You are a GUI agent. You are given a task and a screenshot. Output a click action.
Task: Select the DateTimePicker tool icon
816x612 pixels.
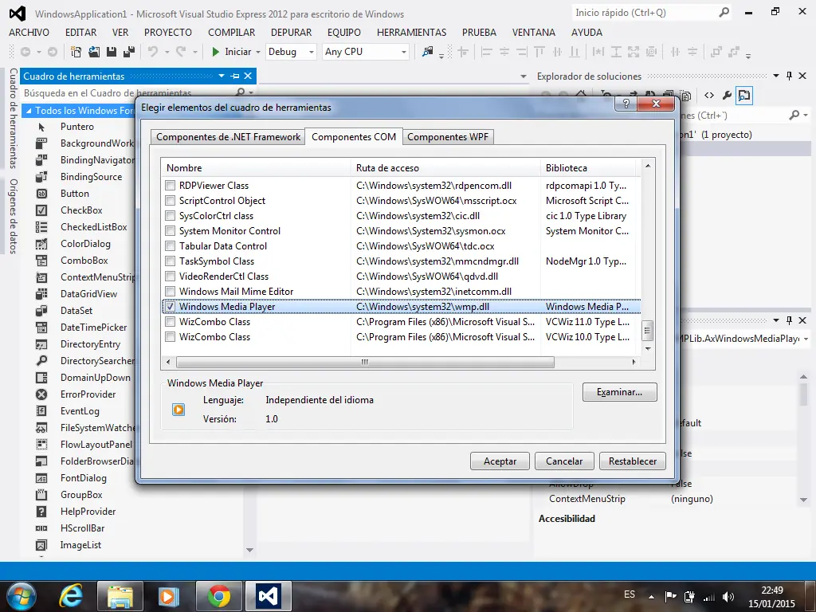click(x=41, y=328)
